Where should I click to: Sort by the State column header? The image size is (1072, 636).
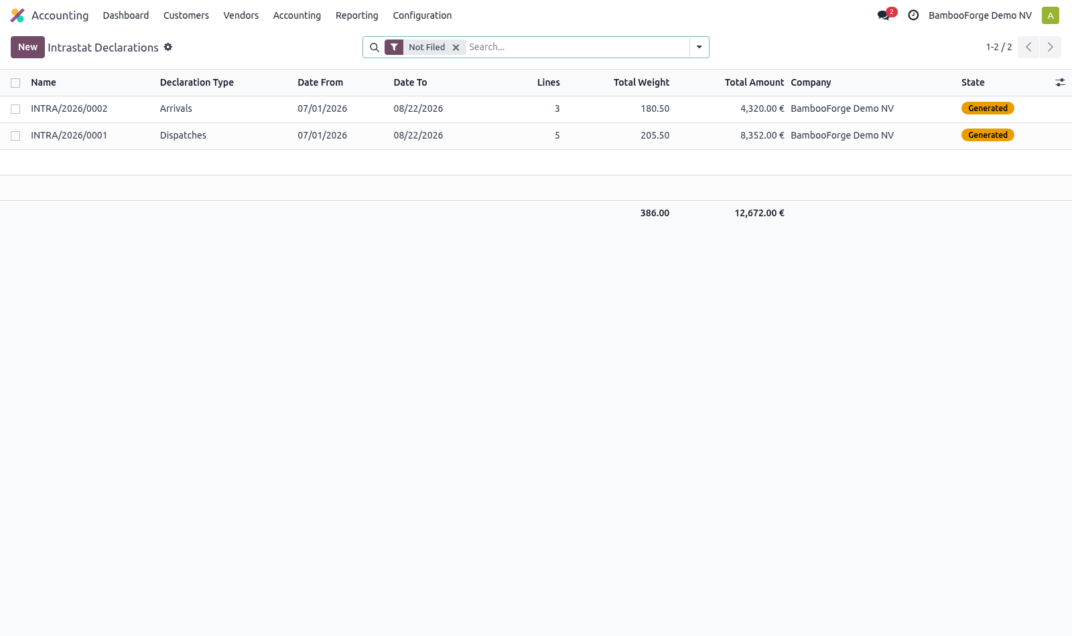(973, 82)
